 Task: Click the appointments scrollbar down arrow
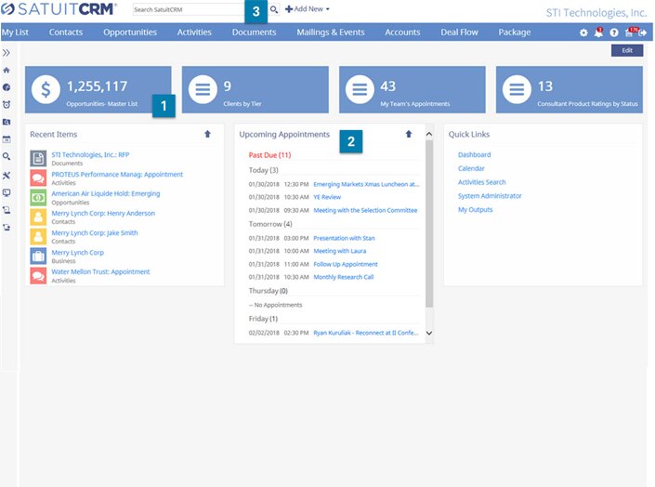429,333
